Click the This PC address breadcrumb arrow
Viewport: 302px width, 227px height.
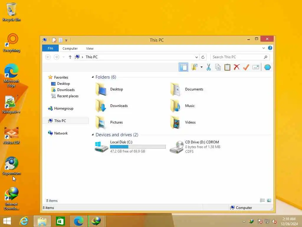[83, 57]
